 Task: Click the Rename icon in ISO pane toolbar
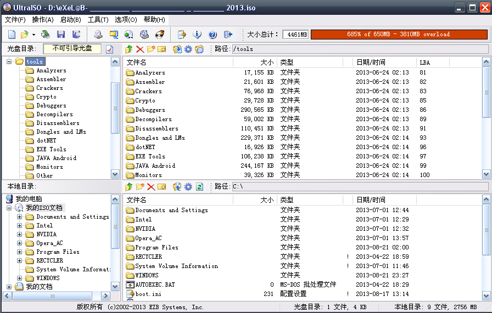click(x=162, y=49)
